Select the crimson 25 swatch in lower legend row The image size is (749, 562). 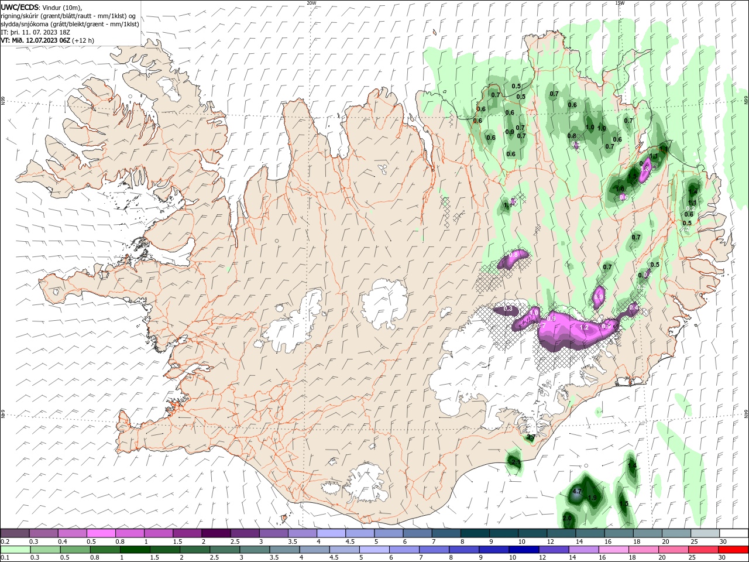coord(703,550)
